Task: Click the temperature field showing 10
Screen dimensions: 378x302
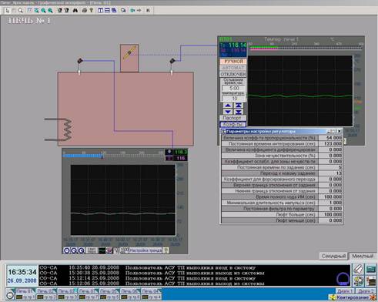Action: pos(234,99)
